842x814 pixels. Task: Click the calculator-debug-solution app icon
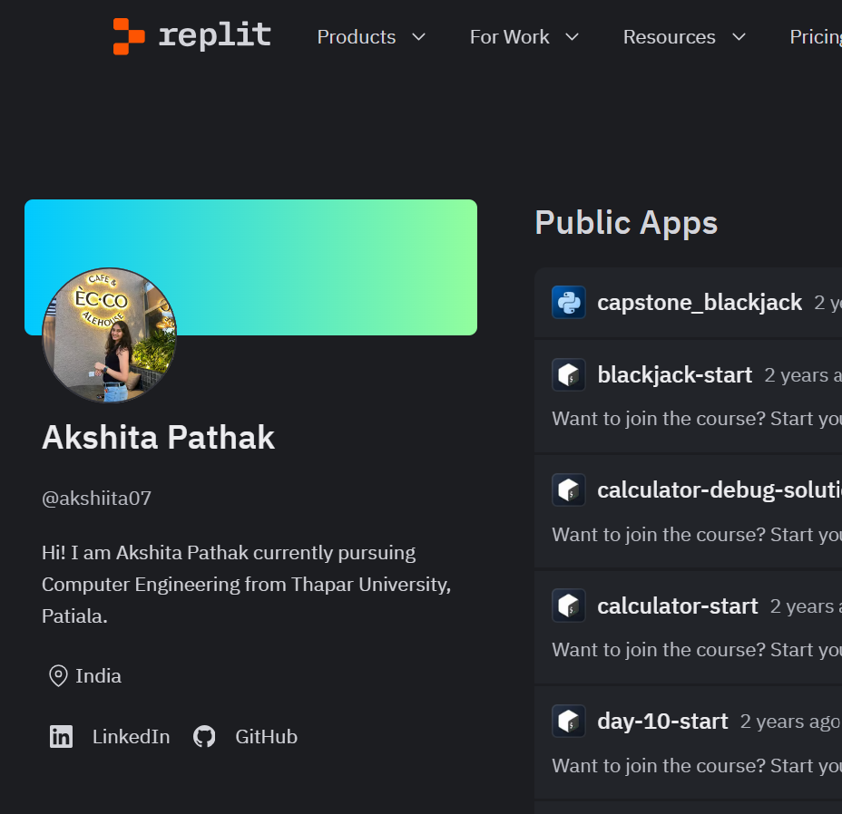pyautogui.click(x=569, y=490)
